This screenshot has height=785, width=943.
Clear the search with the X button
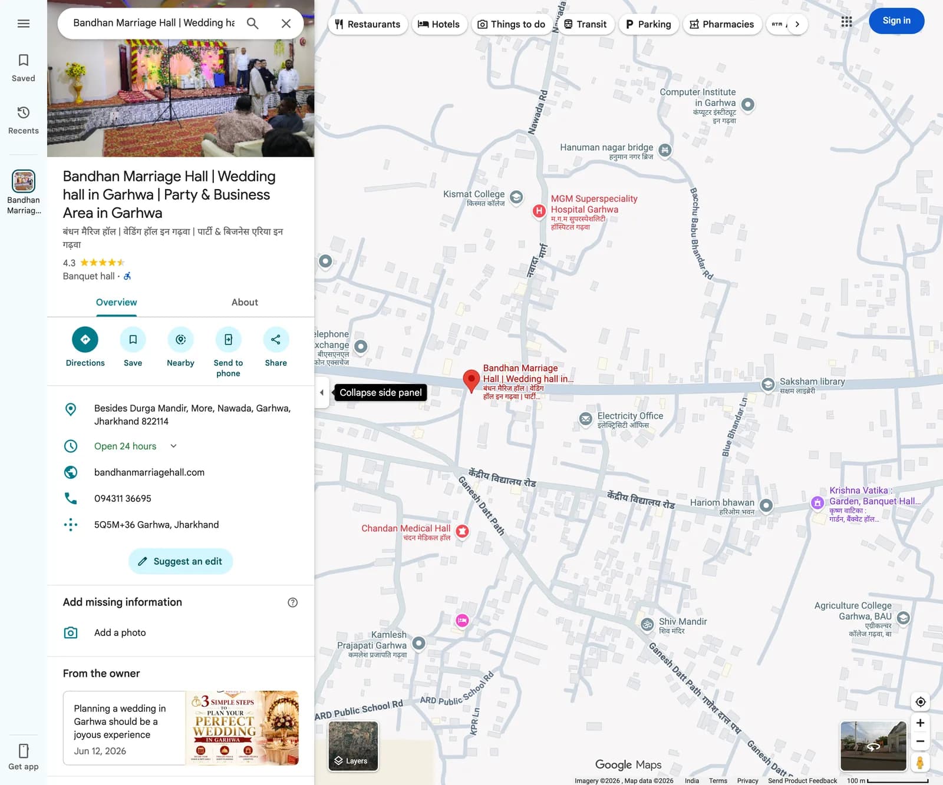tap(286, 24)
